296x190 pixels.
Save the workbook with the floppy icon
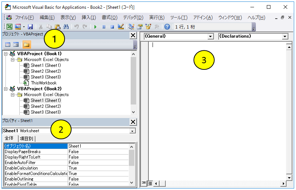pyautogui.click(x=30, y=27)
